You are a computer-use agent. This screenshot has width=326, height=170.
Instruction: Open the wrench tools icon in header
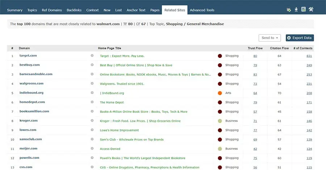click(311, 9)
